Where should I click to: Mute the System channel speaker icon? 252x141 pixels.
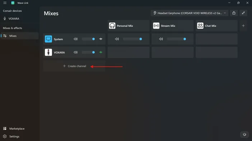pyautogui.click(x=75, y=39)
